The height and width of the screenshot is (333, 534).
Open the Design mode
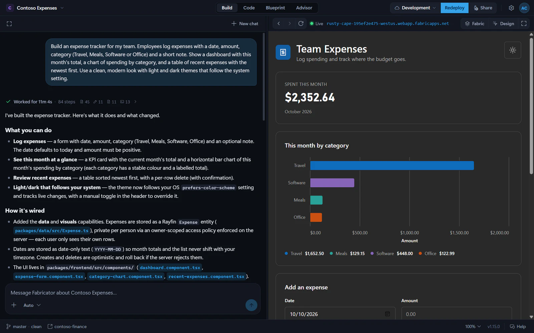[504, 24]
